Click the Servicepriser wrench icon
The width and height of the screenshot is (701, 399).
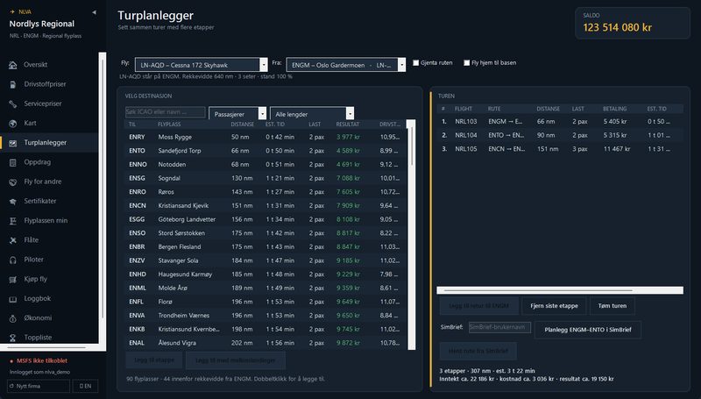13,103
